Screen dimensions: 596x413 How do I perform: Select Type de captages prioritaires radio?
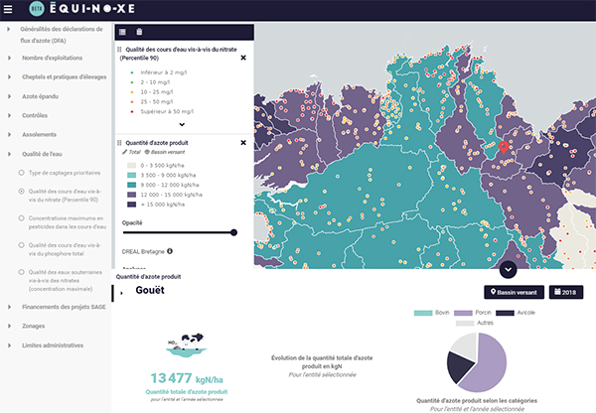(22, 173)
